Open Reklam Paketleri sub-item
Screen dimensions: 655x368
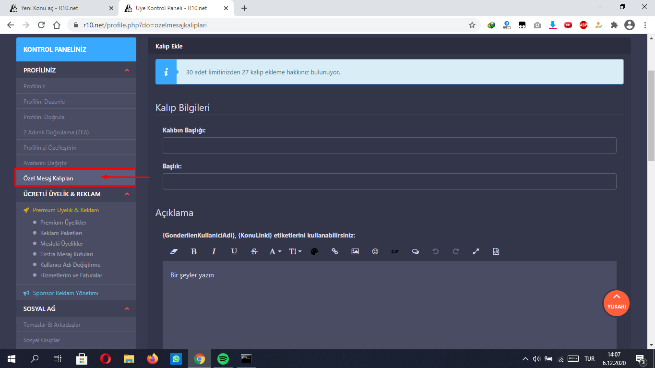(x=61, y=233)
